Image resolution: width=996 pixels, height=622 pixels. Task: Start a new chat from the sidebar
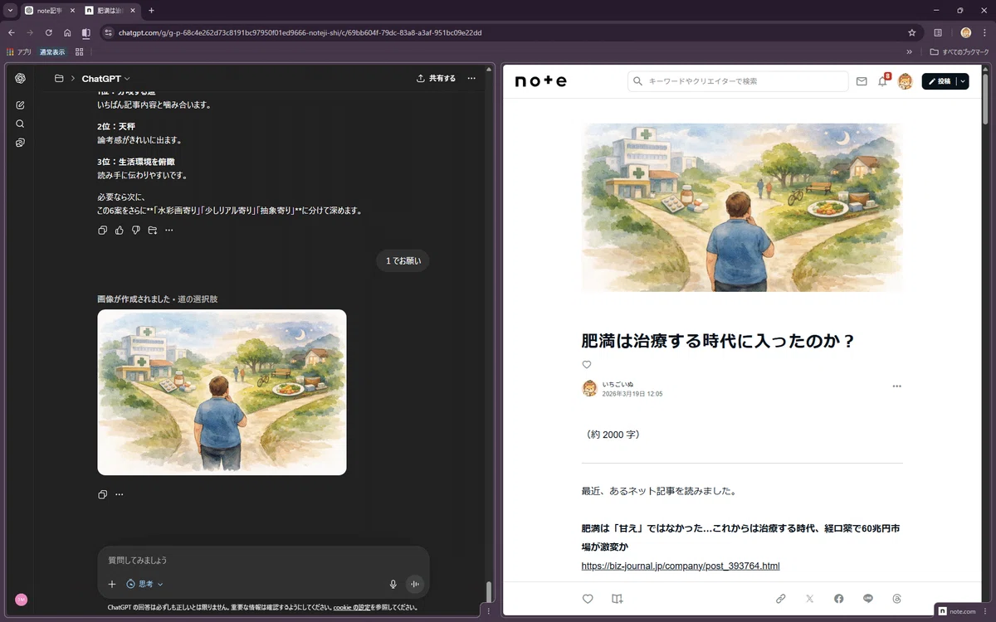click(20, 105)
